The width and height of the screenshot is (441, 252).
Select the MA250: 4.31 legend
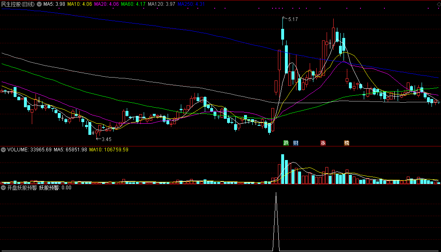coord(191,4)
